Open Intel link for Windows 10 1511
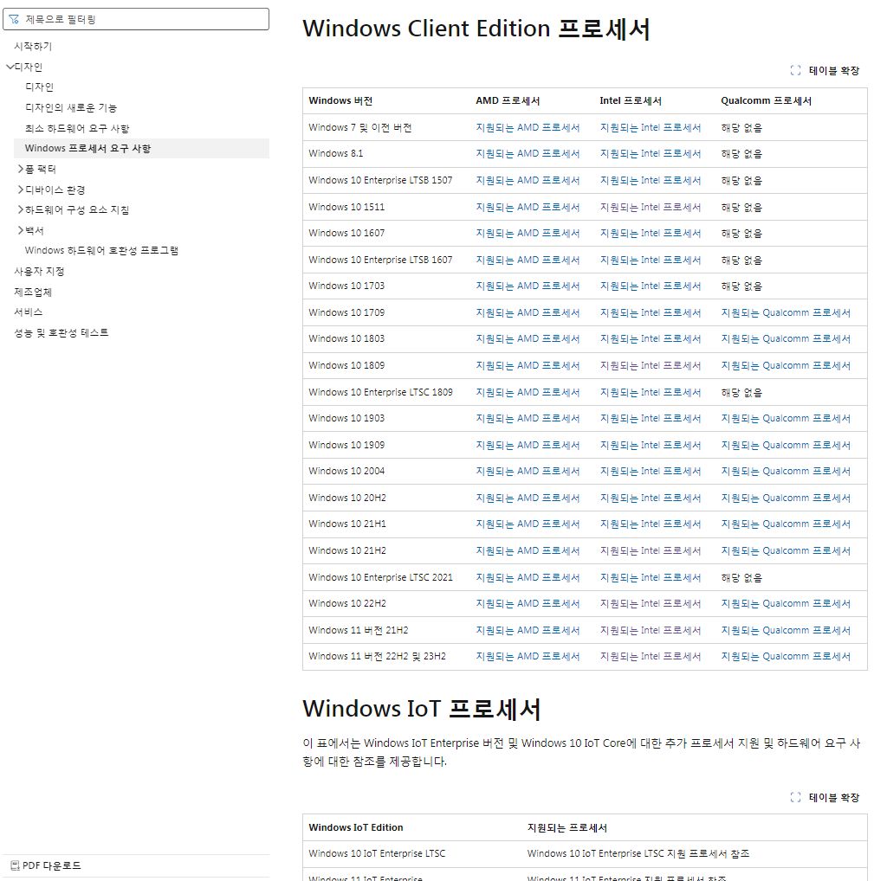The width and height of the screenshot is (874, 881). [x=651, y=207]
